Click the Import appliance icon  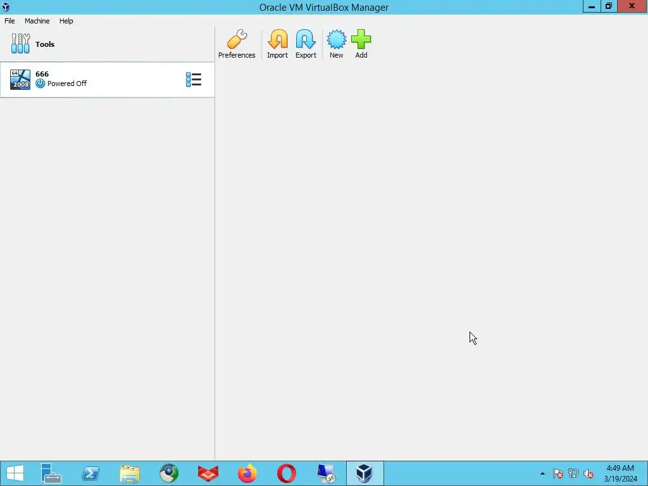pos(277,44)
